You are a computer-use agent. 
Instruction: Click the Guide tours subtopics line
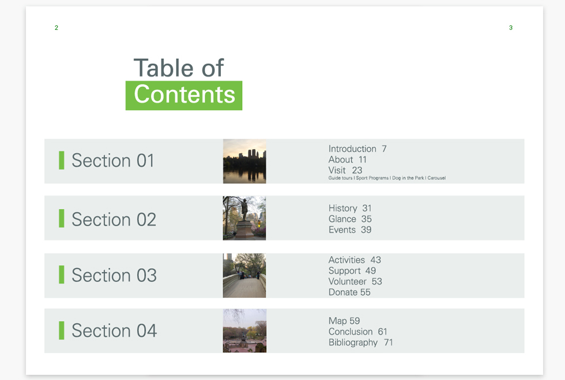[387, 178]
